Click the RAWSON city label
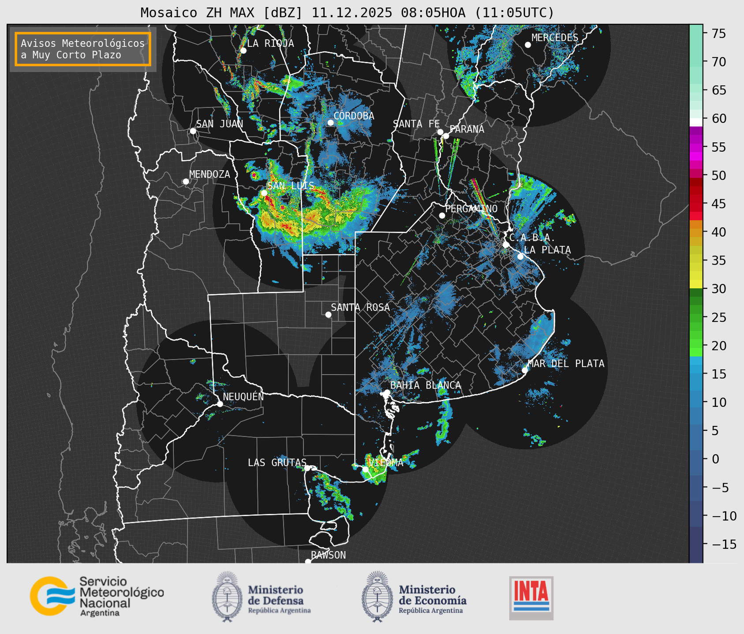Image resolution: width=744 pixels, height=634 pixels. [x=328, y=555]
